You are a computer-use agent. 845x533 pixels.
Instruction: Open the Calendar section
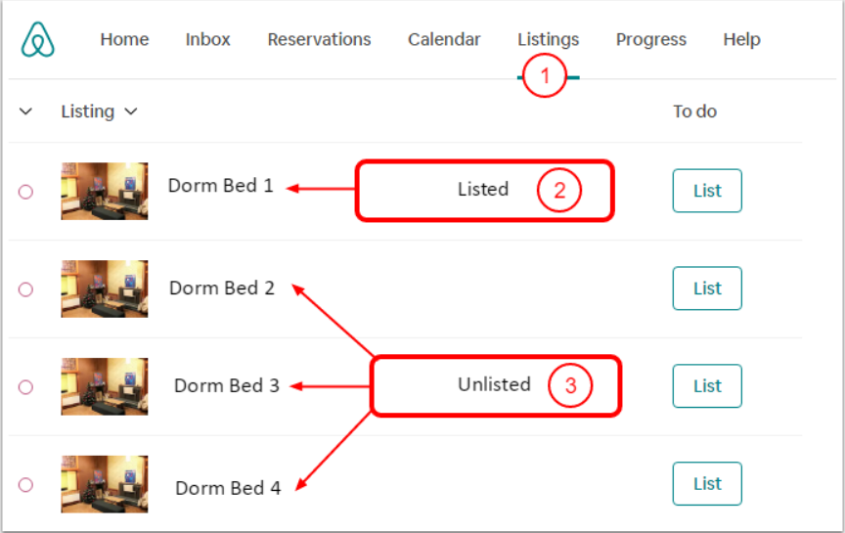click(444, 40)
